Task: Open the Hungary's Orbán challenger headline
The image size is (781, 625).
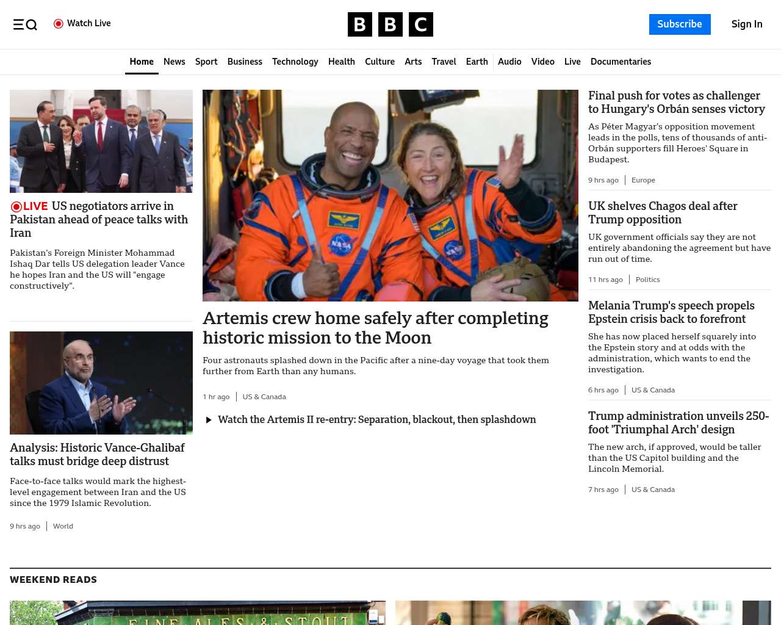Action: click(676, 103)
